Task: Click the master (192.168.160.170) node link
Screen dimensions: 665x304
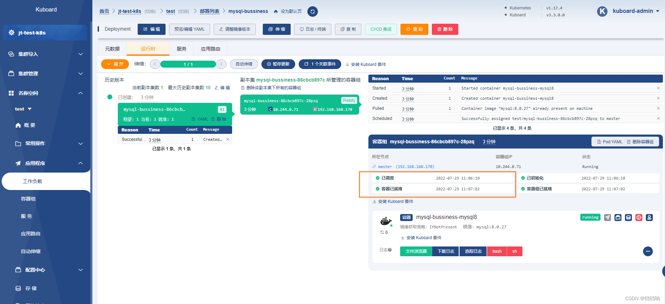Action: [403, 167]
